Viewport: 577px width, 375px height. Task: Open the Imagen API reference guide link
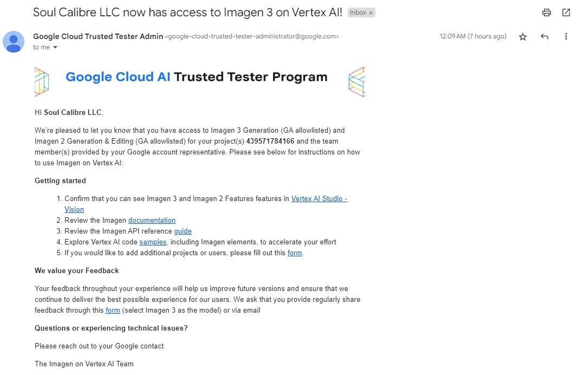[183, 231]
